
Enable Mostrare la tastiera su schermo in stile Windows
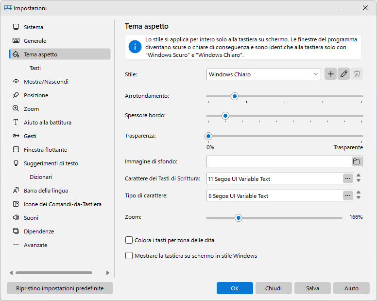point(129,255)
